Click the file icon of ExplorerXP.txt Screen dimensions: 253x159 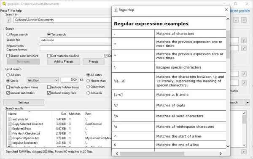10,129
